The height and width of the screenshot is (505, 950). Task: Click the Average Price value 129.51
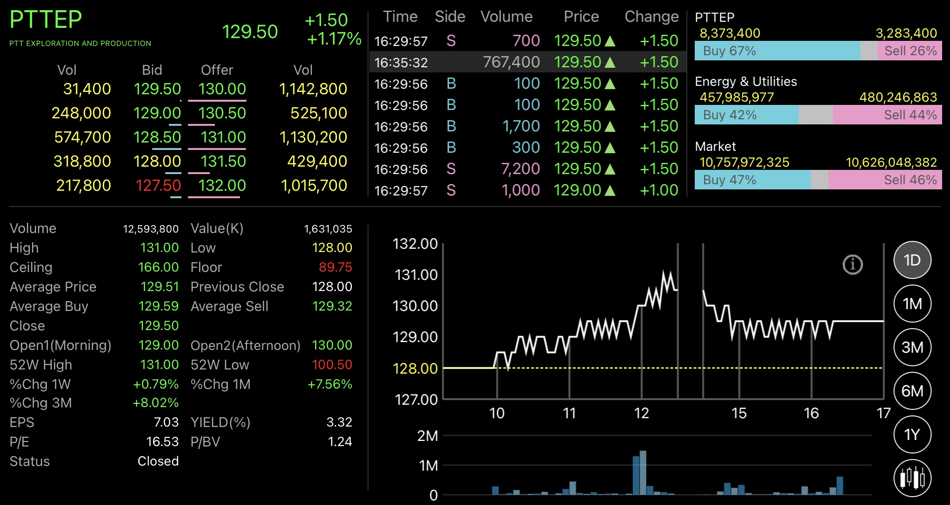coord(160,287)
